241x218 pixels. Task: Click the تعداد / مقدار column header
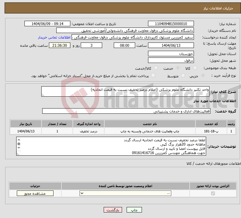[x=57, y=124]
